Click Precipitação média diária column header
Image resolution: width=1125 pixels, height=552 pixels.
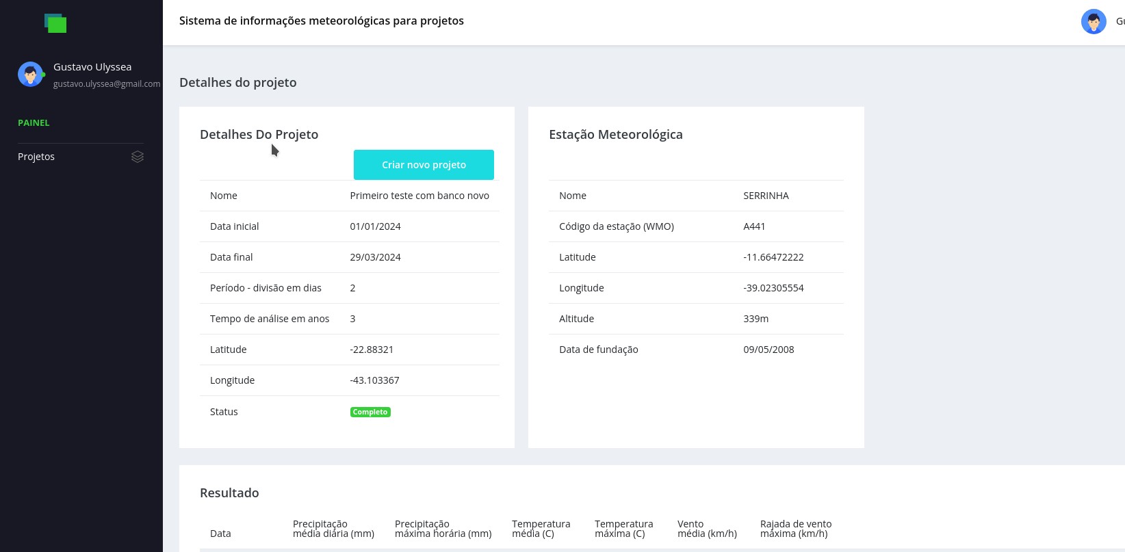click(333, 529)
